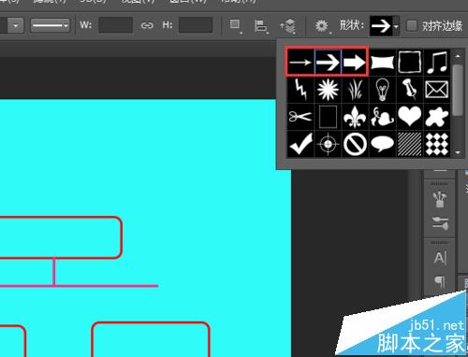Screen dimensions: 468x357
Task: Pick the speech bubble shape
Action: [383, 144]
